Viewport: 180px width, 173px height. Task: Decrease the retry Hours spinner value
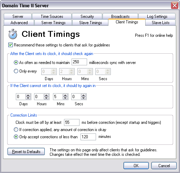pyautogui.click(x=46, y=98)
